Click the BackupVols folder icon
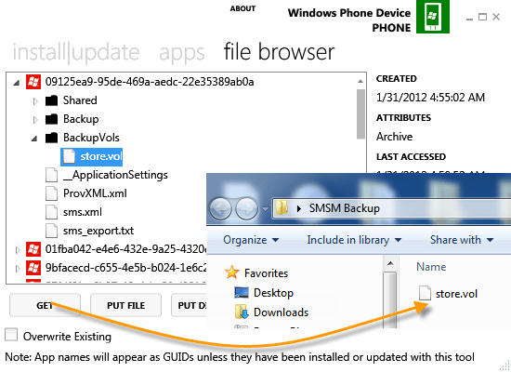 (x=51, y=138)
